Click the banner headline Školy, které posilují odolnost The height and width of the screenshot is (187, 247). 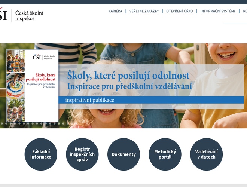pyautogui.click(x=128, y=76)
